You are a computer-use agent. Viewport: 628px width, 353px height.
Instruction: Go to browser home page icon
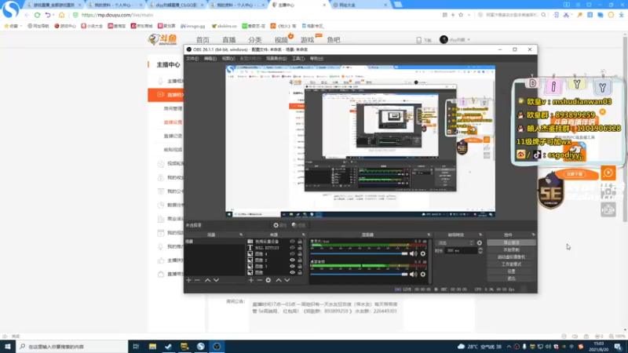(61, 15)
